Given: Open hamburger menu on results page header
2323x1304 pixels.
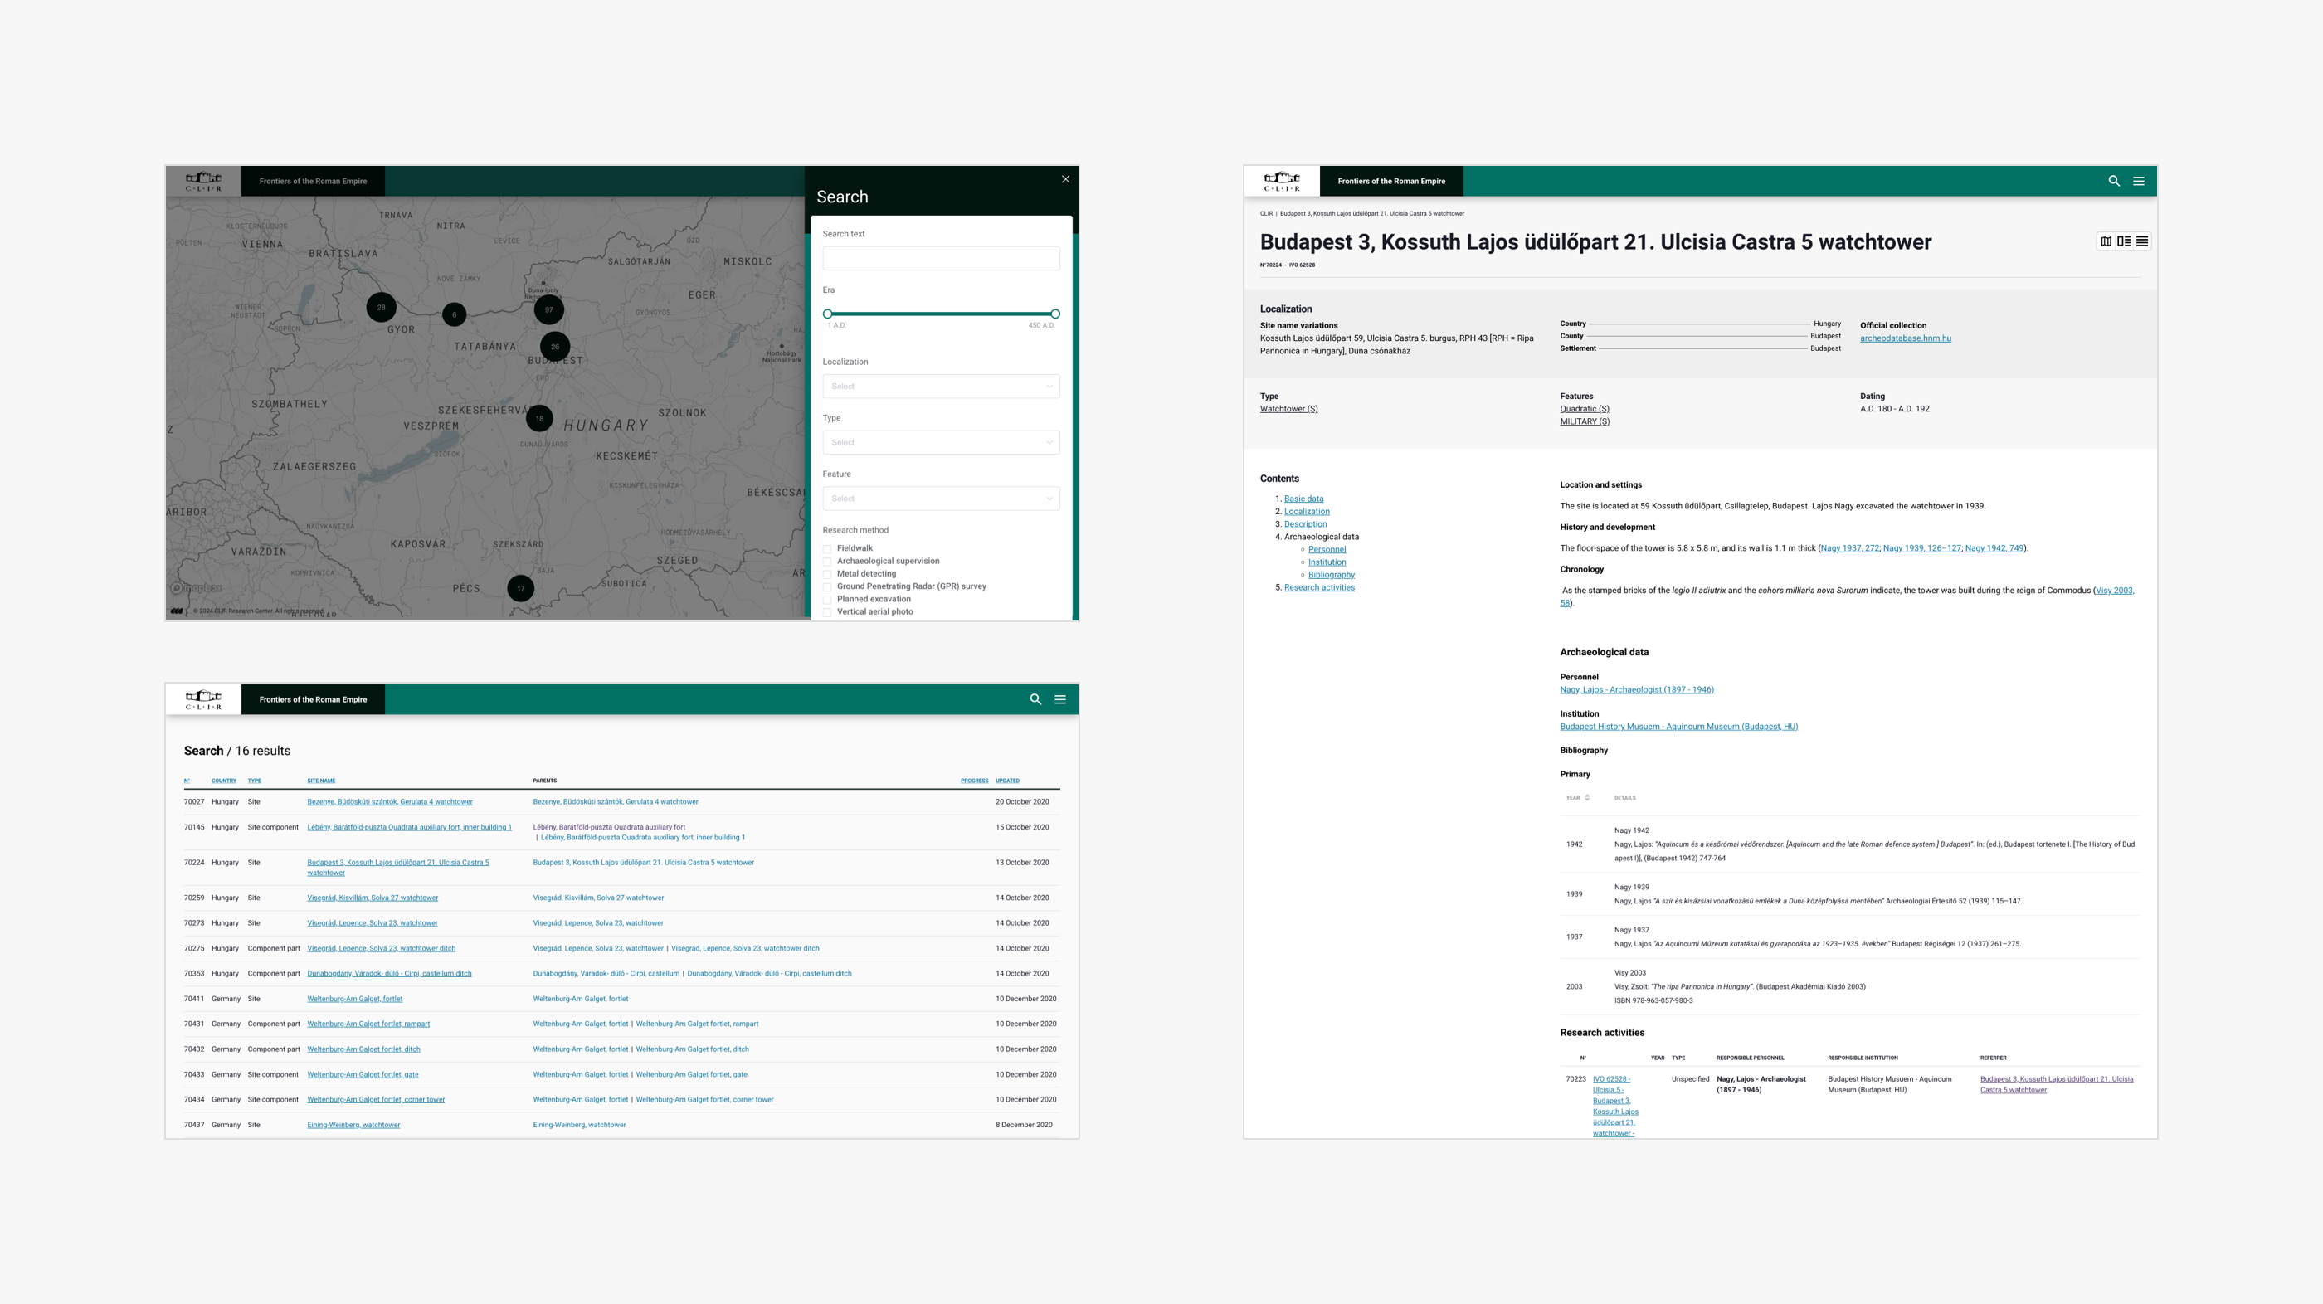Looking at the screenshot, I should point(1060,700).
